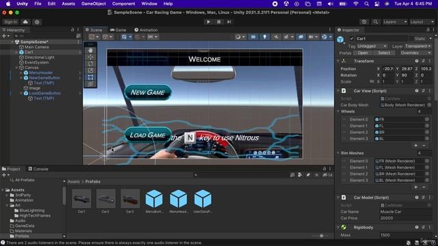Toggle scene lighting bulb icon
Screen dimensions: 438x246
(x=265, y=37)
